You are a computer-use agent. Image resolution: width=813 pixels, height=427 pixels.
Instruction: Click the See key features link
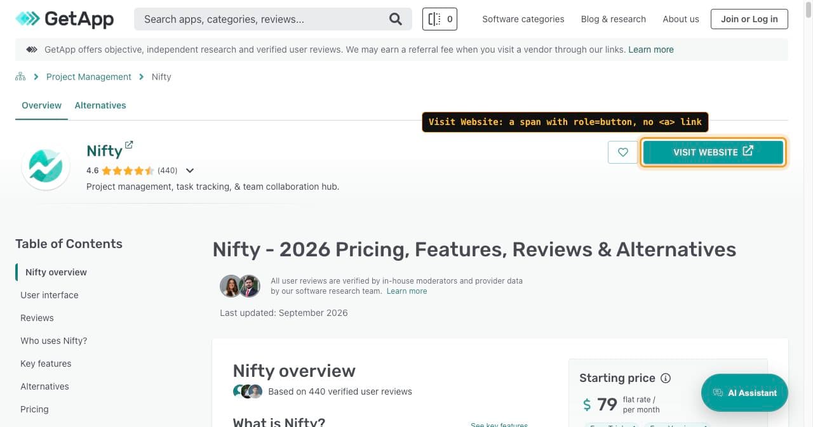click(499, 424)
